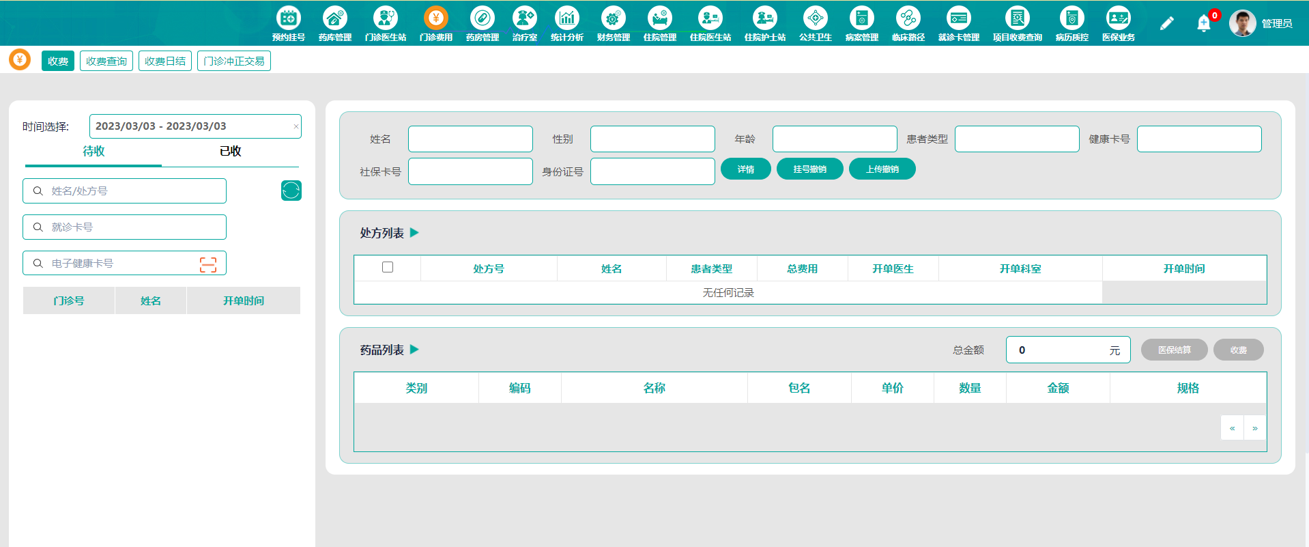Screen dimensions: 1309x547
Task: Click the 门诊号 column header
Action: tap(69, 300)
